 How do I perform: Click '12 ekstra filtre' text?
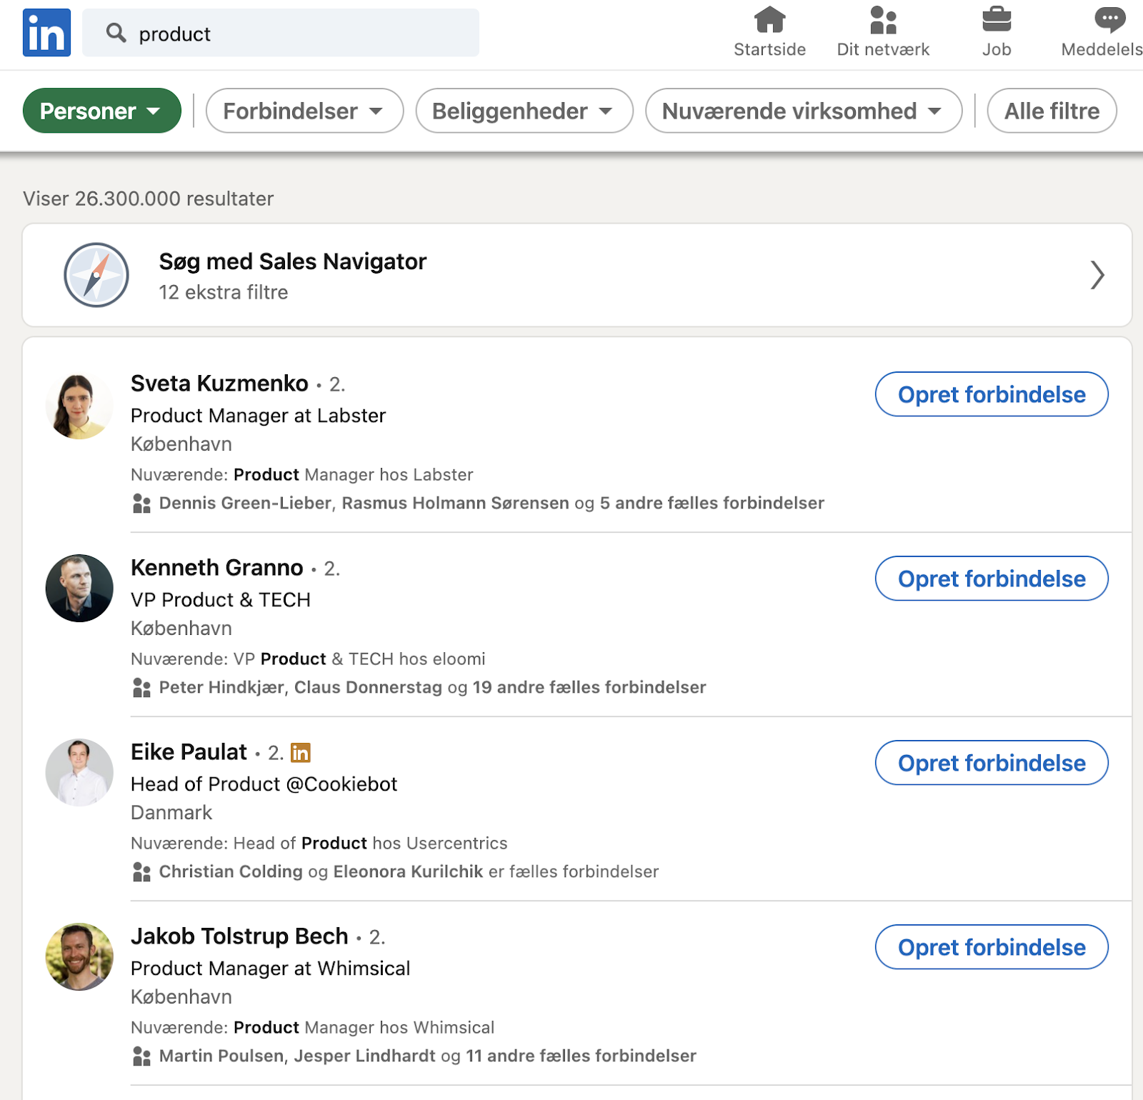coord(224,293)
